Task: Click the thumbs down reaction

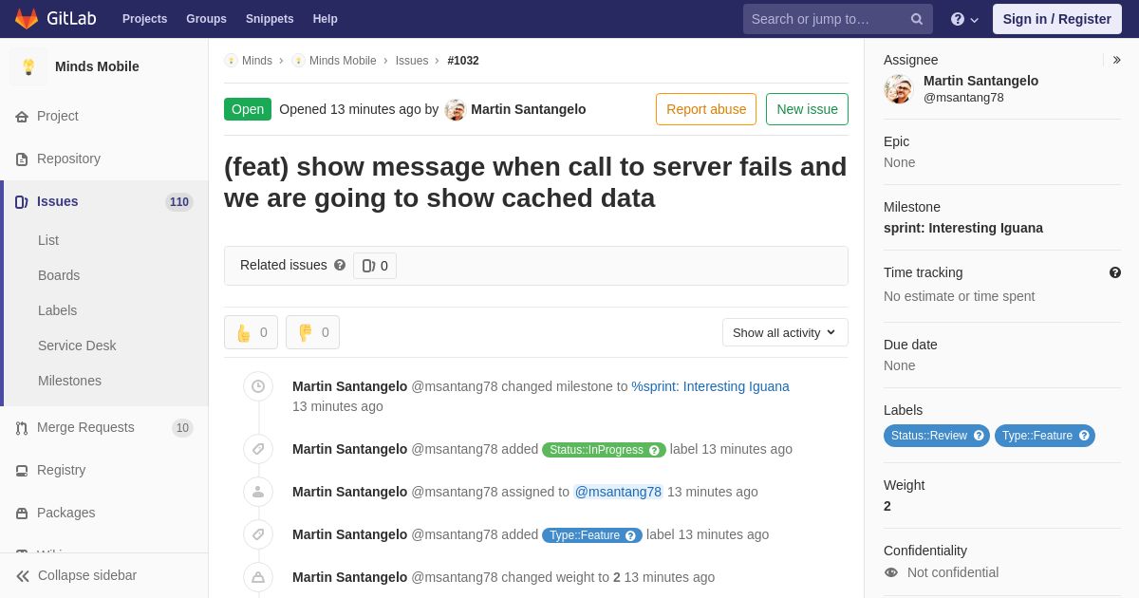Action: [x=312, y=332]
